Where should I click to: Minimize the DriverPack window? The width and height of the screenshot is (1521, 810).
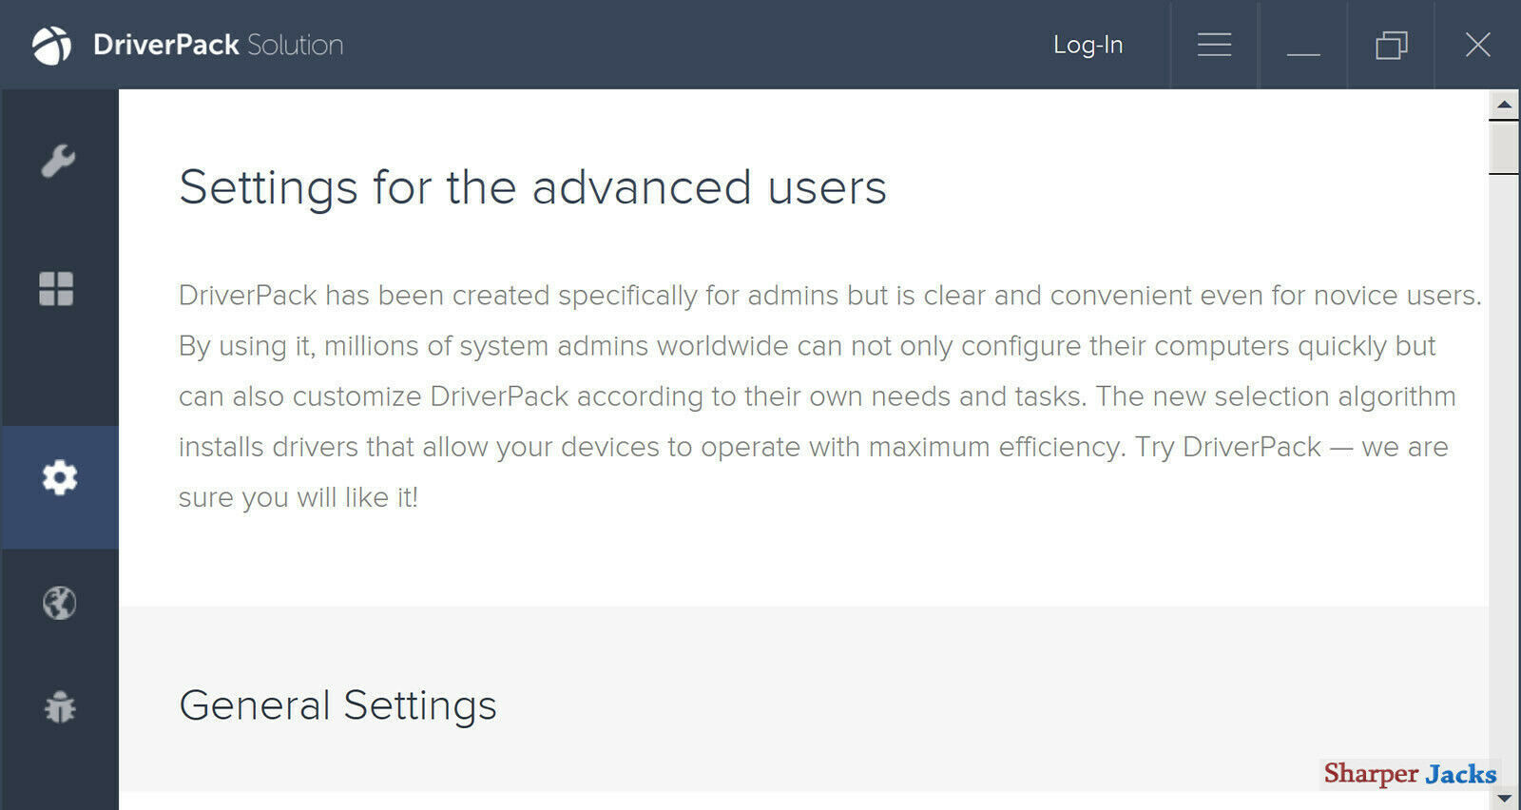click(1302, 45)
